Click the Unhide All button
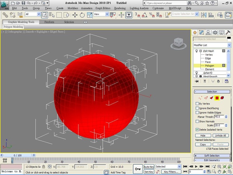 pos(221,136)
